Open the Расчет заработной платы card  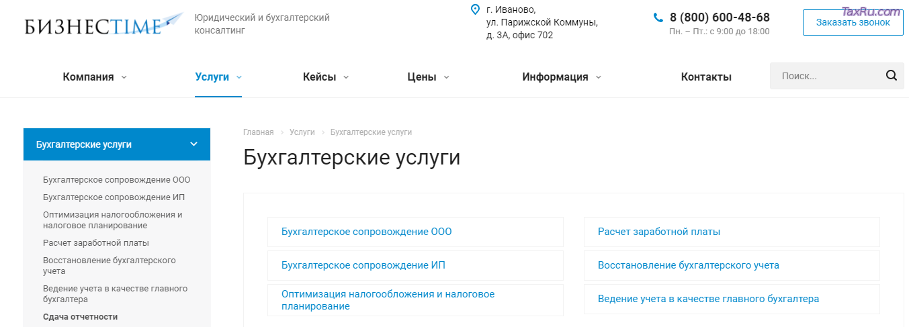point(658,232)
